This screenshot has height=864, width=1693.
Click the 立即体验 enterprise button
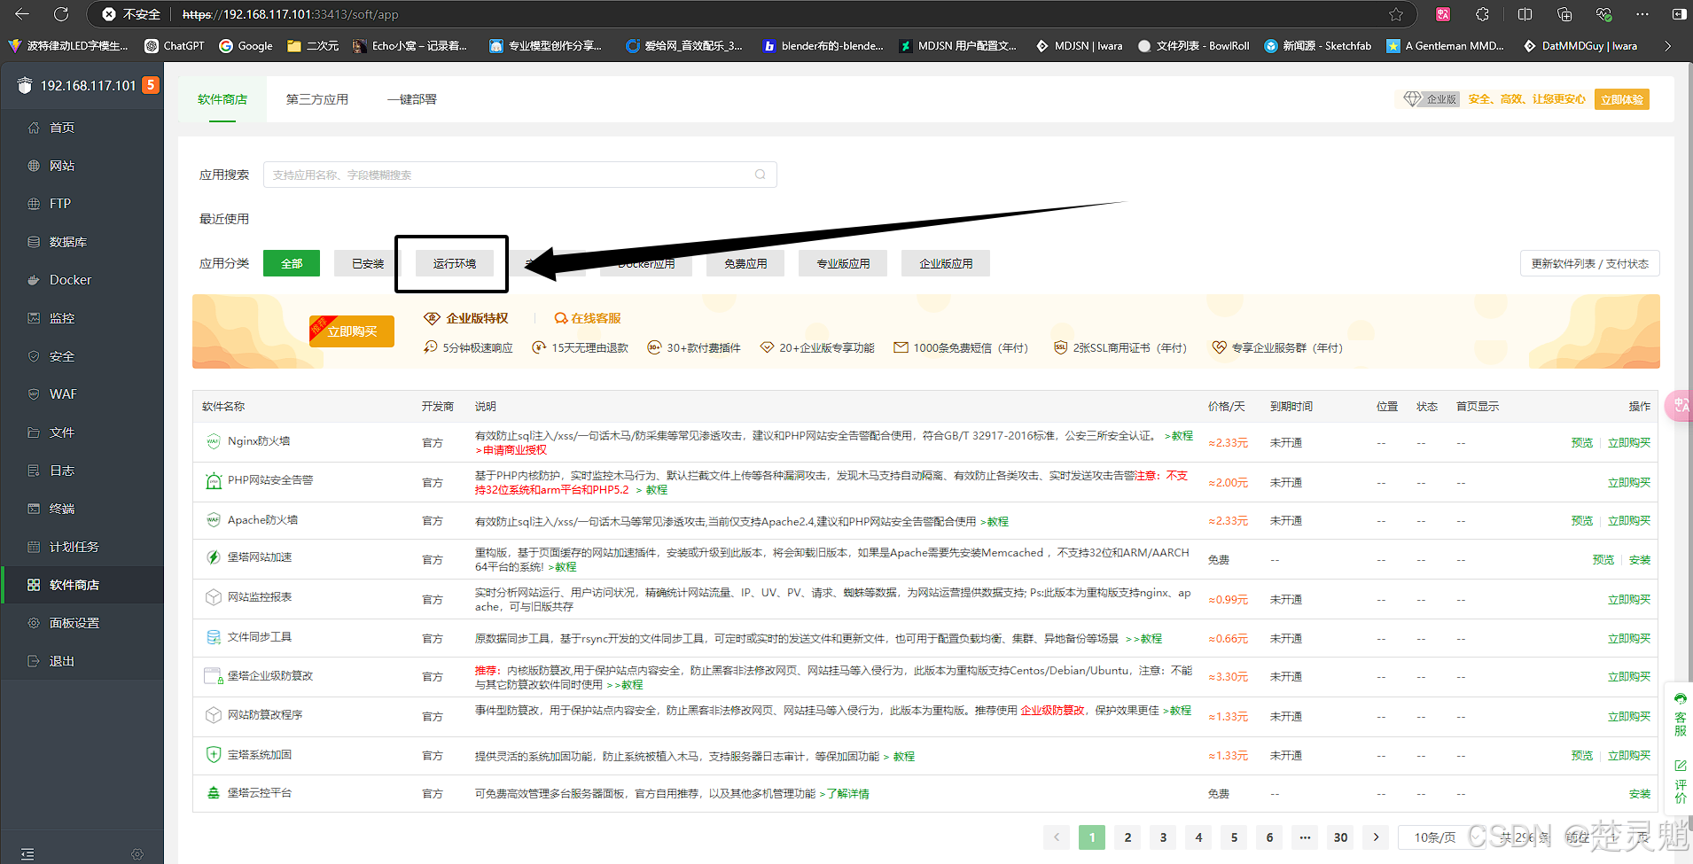(1622, 99)
